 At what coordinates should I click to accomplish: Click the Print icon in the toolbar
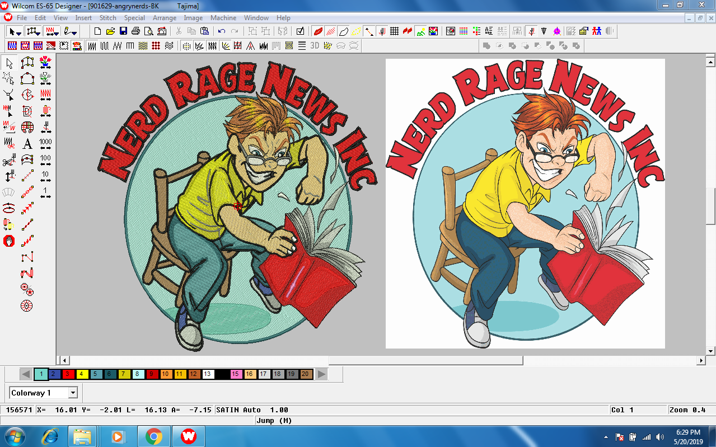point(135,31)
